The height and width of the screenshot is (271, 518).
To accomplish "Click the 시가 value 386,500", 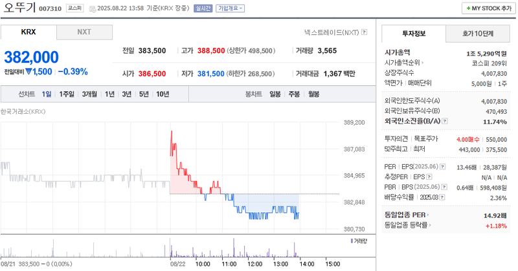I will pos(152,74).
